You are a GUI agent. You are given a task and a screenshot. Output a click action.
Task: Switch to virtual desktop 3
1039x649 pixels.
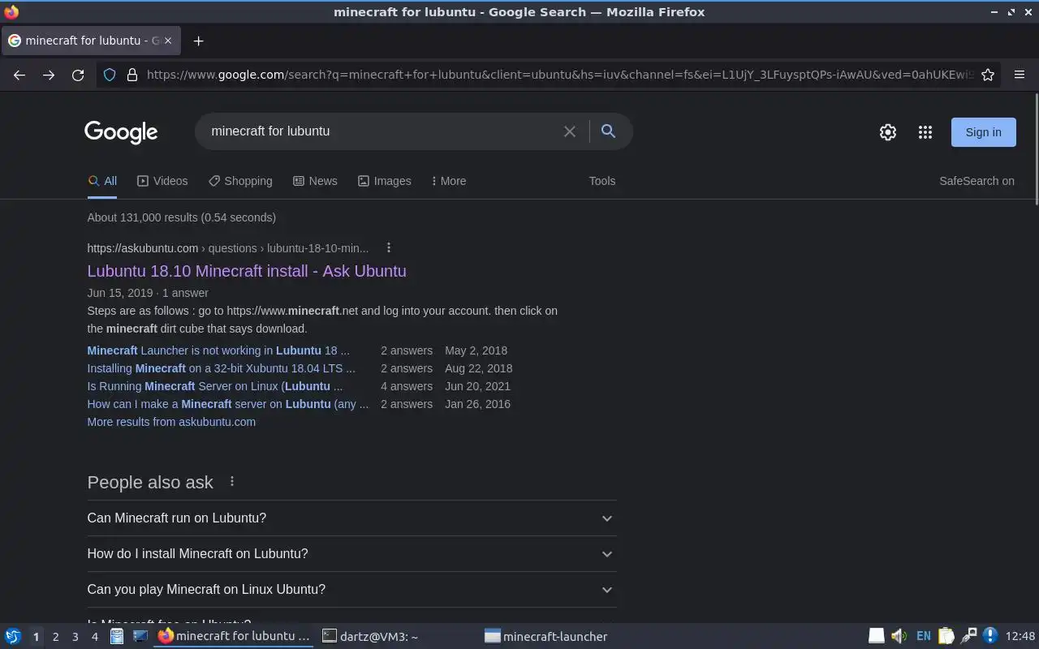point(75,637)
